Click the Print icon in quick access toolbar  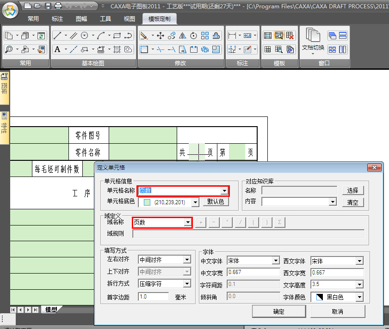point(58,6)
